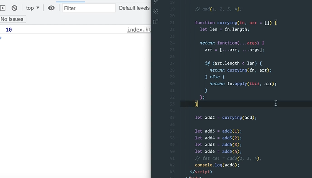Click the No Issues button
Viewport: 312px width, 178px height.
coord(12,19)
